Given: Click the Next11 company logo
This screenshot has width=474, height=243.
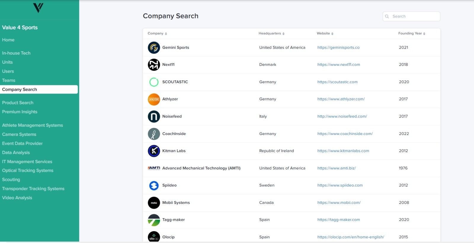Looking at the screenshot, I should click(x=154, y=65).
